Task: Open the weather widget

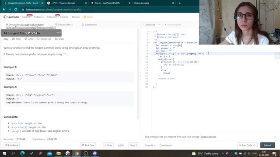Action: pyautogui.click(x=205, y=154)
